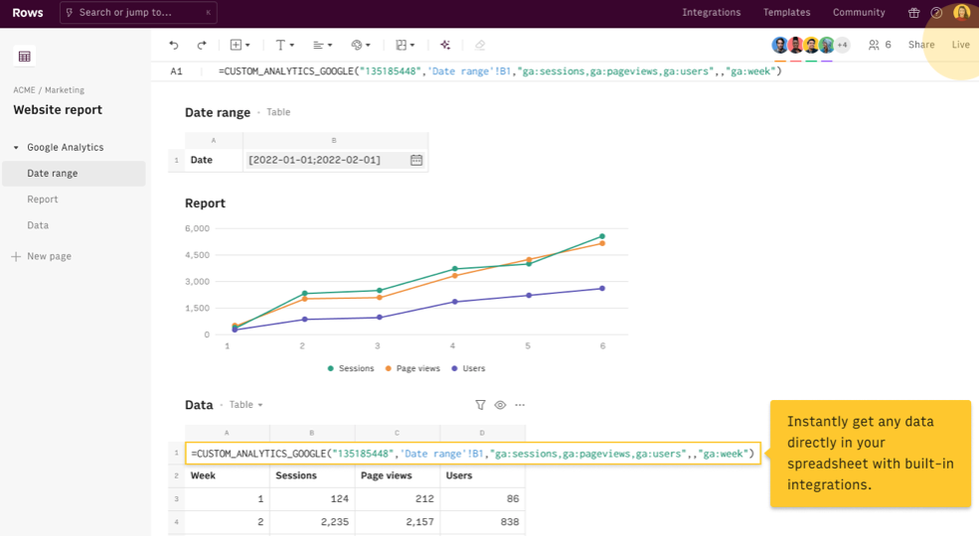
Task: Click the Rows logo
Action: 28,13
